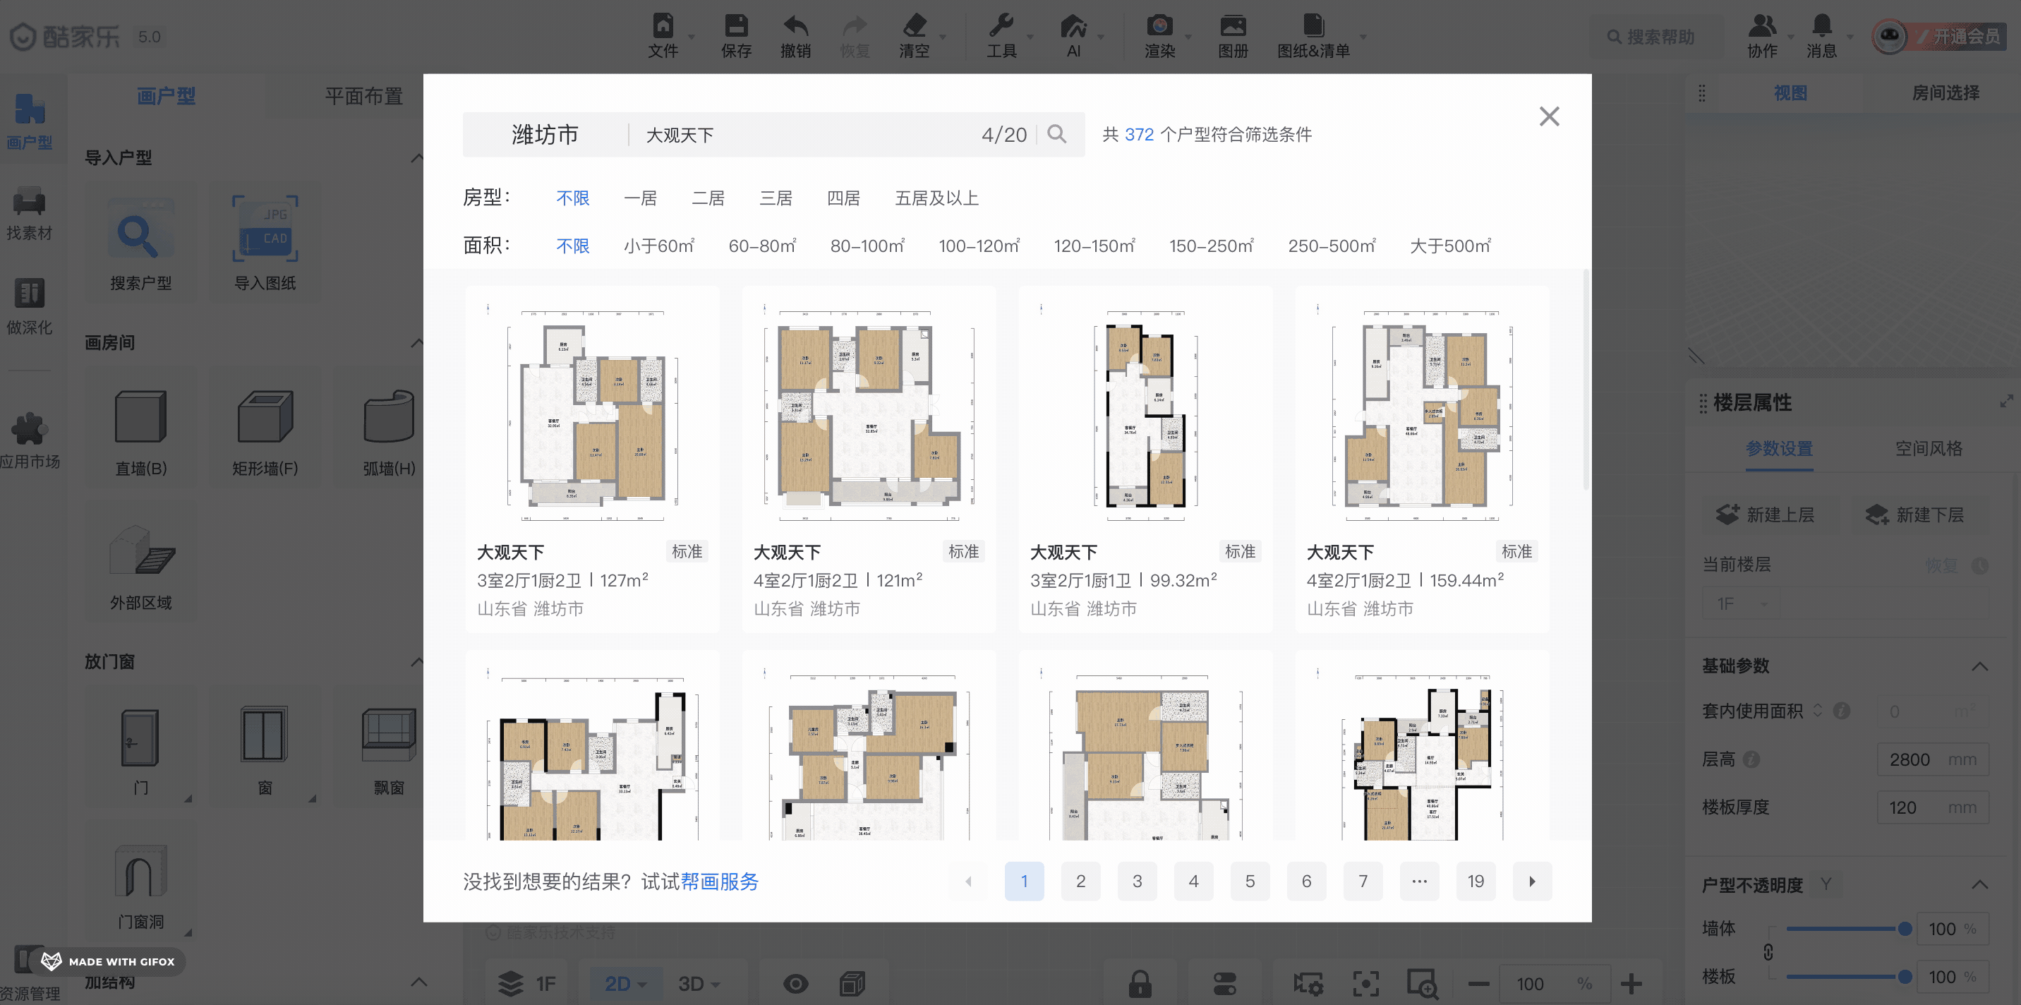
Task: Select 一居 room type filter
Action: [640, 198]
